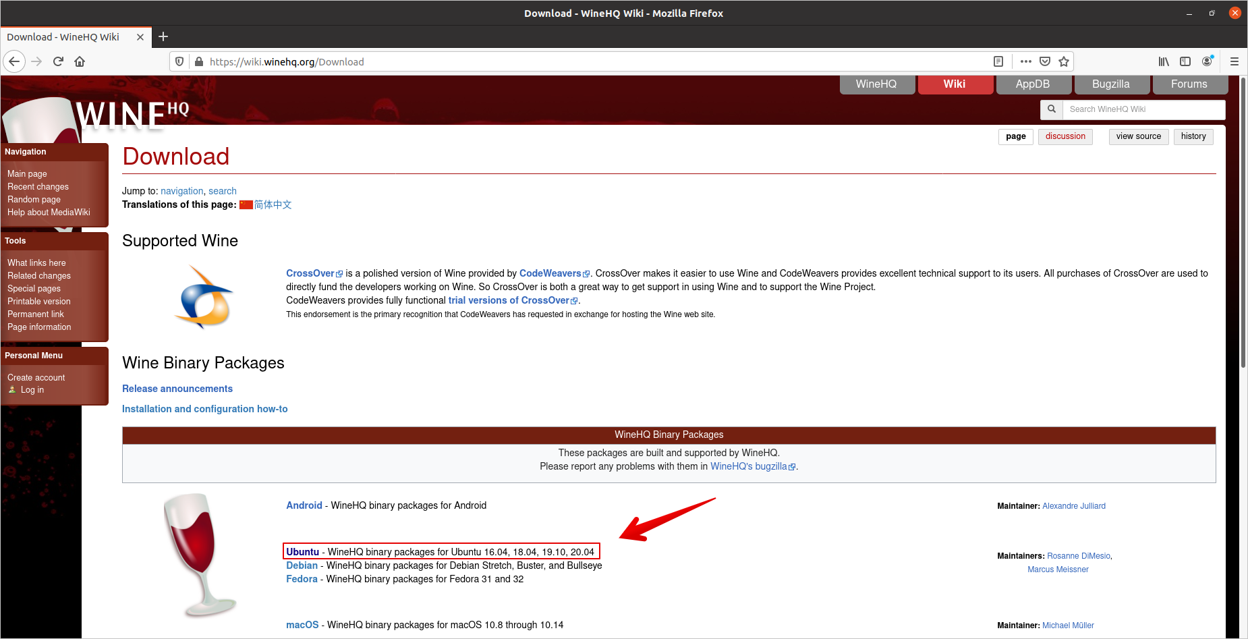The image size is (1248, 639).
Task: Open What links here tool link
Action: (x=36, y=263)
